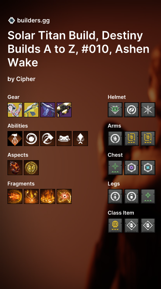Click the purple-centered Chest resistance mod
The width and height of the screenshot is (161, 289).
click(x=132, y=168)
